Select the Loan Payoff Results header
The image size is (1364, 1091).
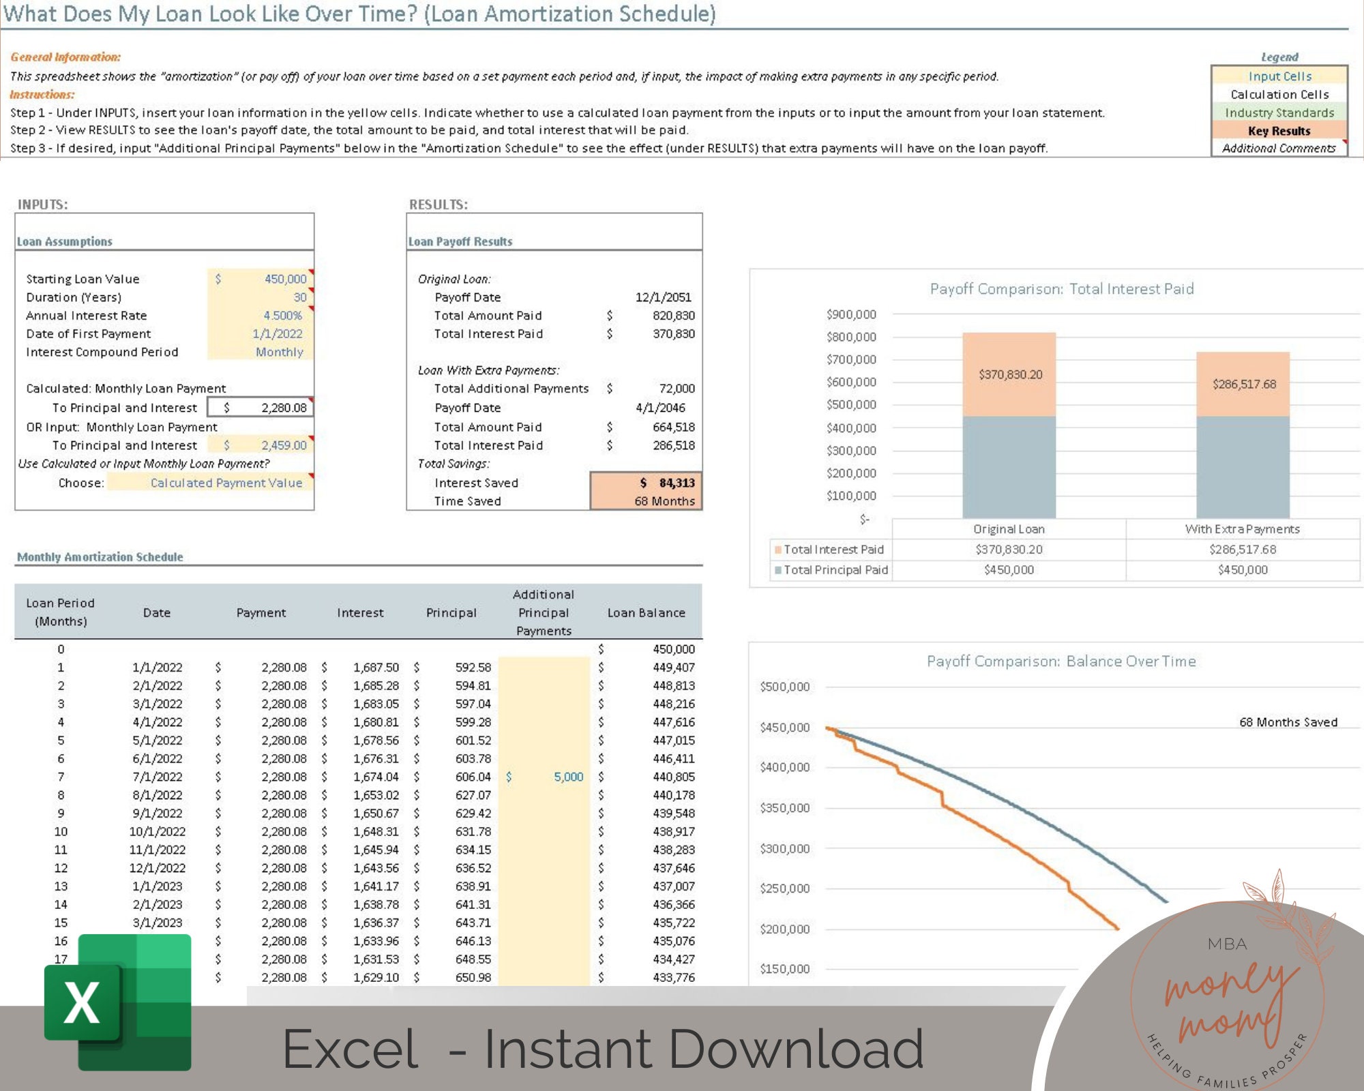[458, 241]
